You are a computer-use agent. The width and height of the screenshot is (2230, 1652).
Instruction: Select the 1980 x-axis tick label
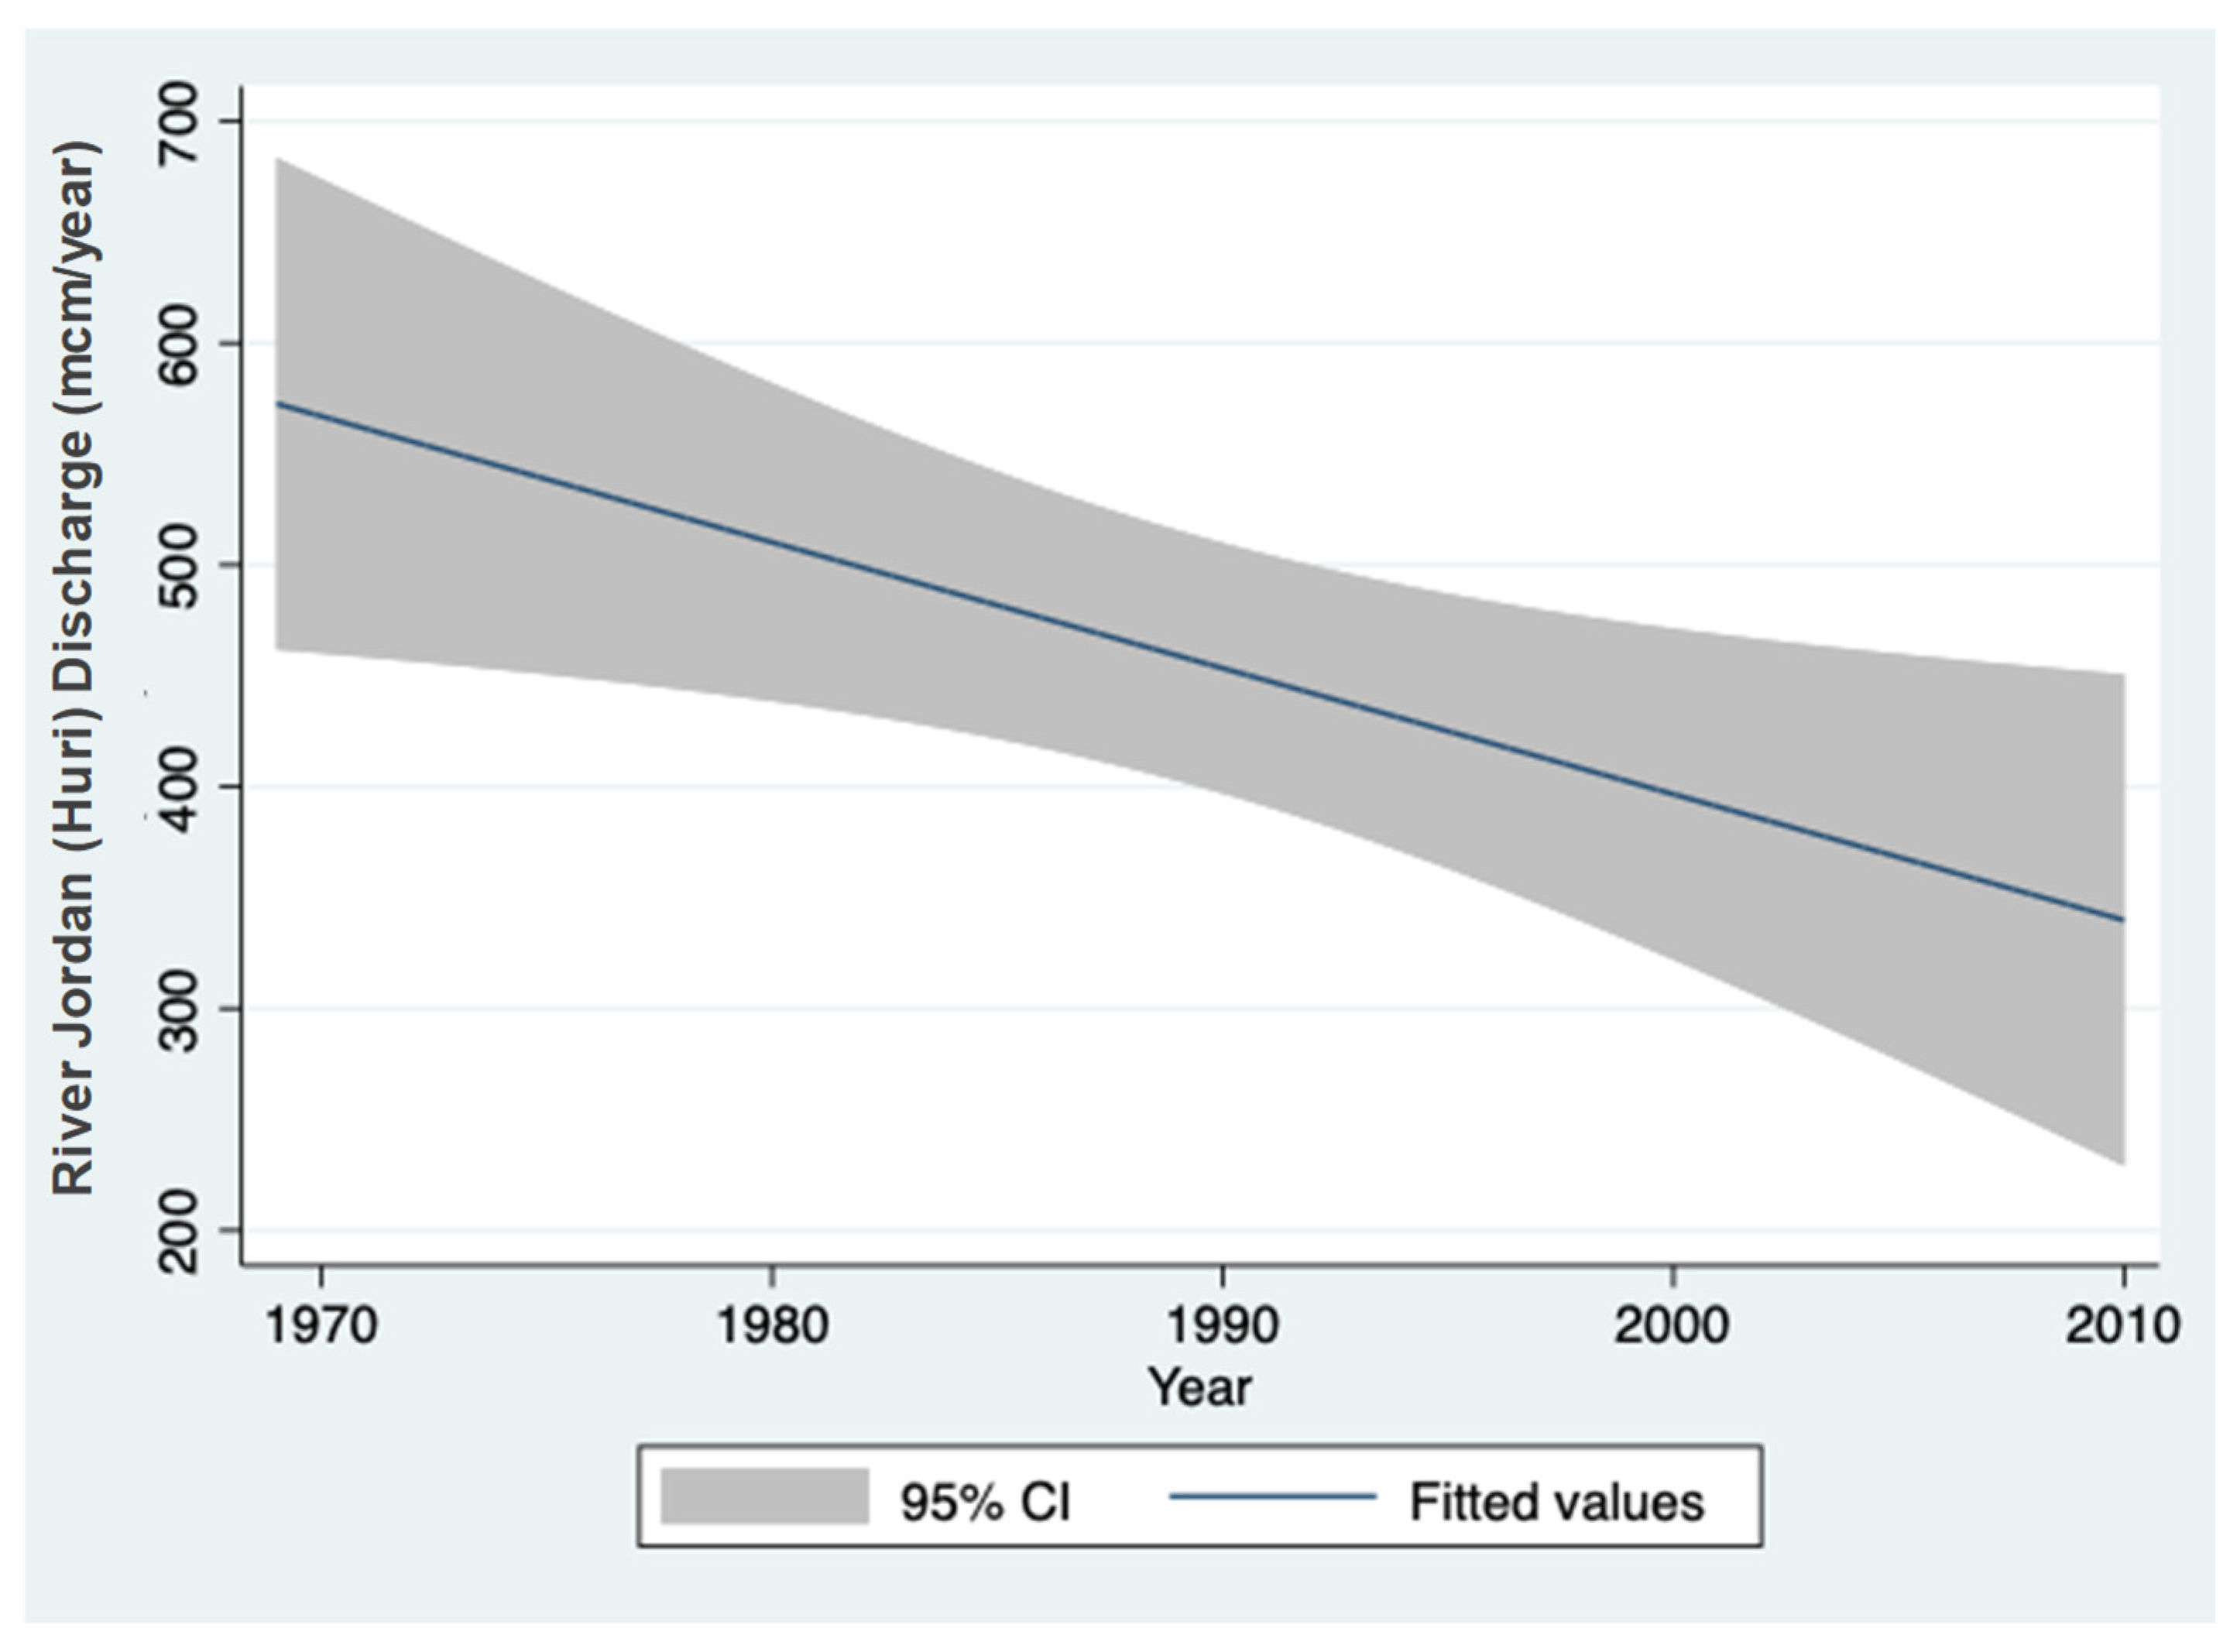[x=773, y=1326]
